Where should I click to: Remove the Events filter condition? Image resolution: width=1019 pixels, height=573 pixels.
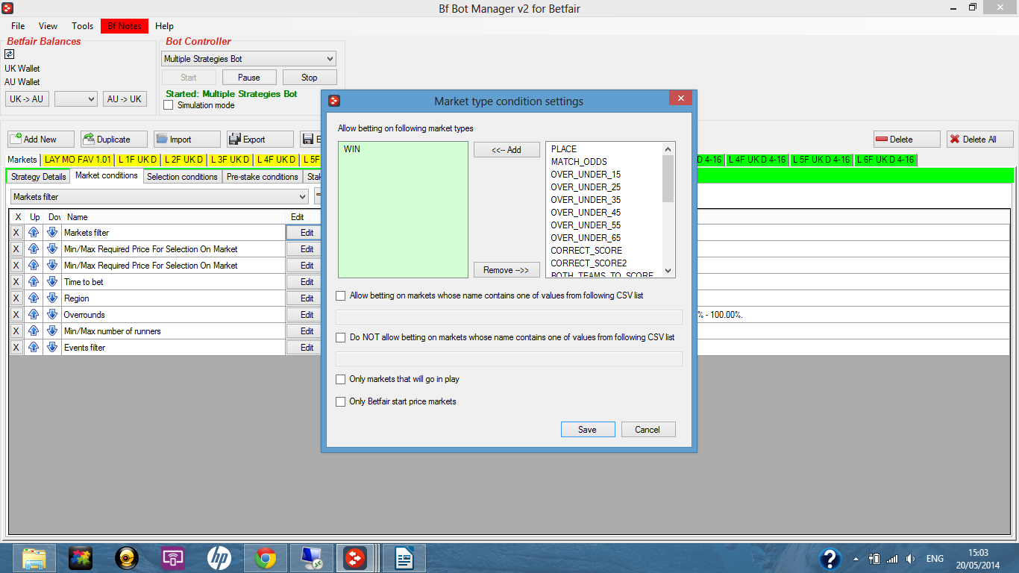click(x=16, y=348)
